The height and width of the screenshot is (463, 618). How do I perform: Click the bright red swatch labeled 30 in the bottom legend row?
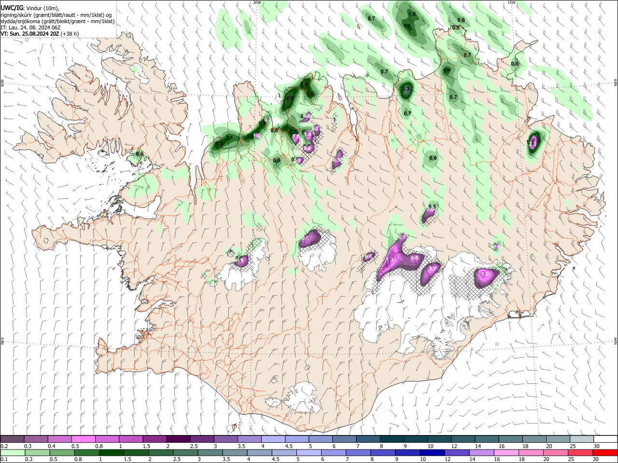point(605,452)
